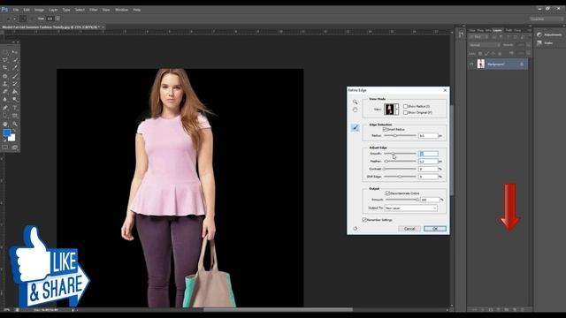
Task: Open the layer Opacity dropdown arrow
Action: pos(529,45)
